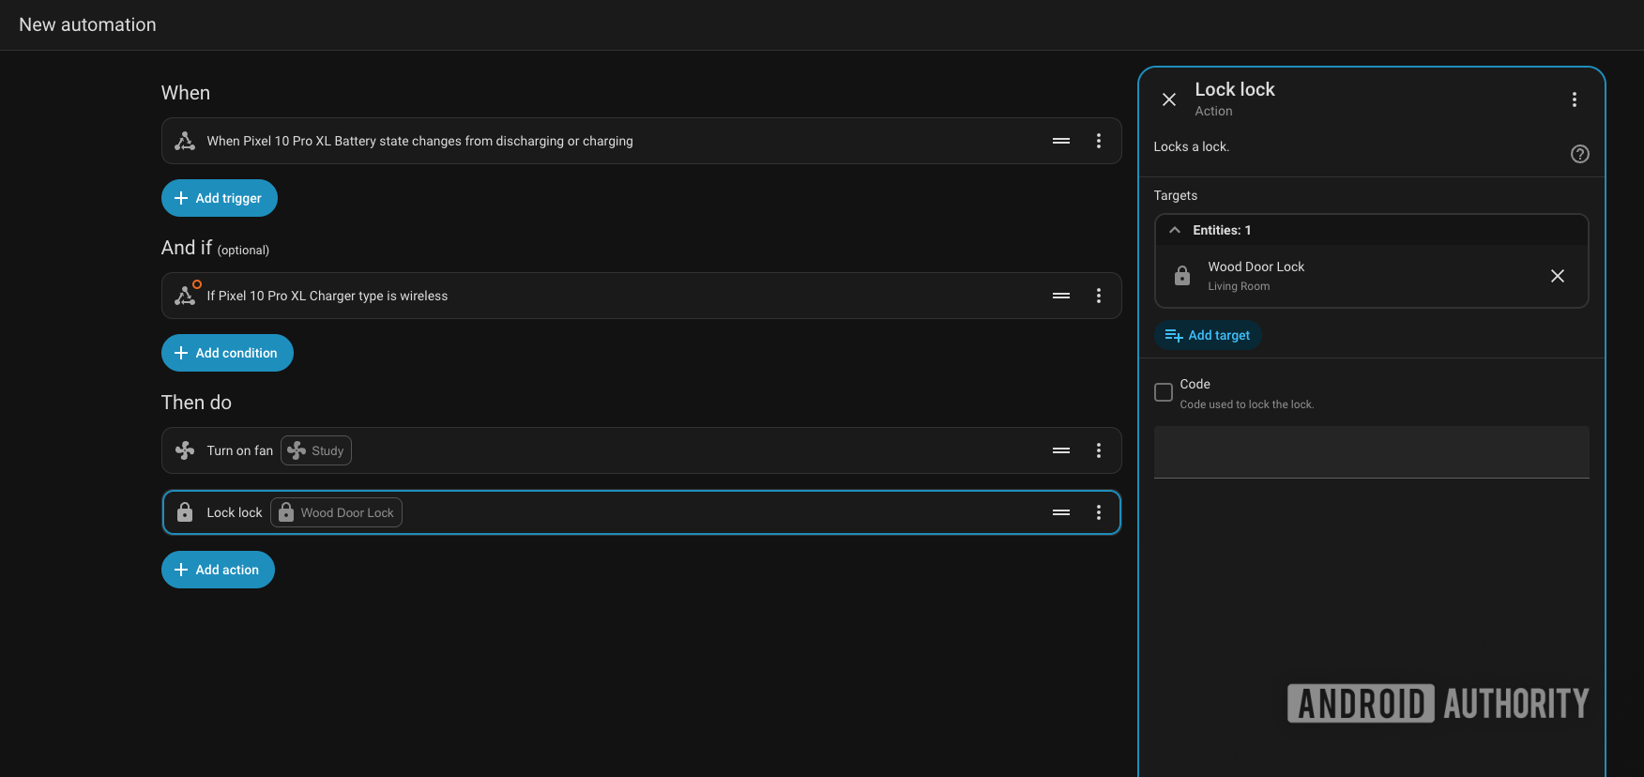Click Wood Door Lock entity name in Targets
1644x777 pixels.
tap(1256, 267)
